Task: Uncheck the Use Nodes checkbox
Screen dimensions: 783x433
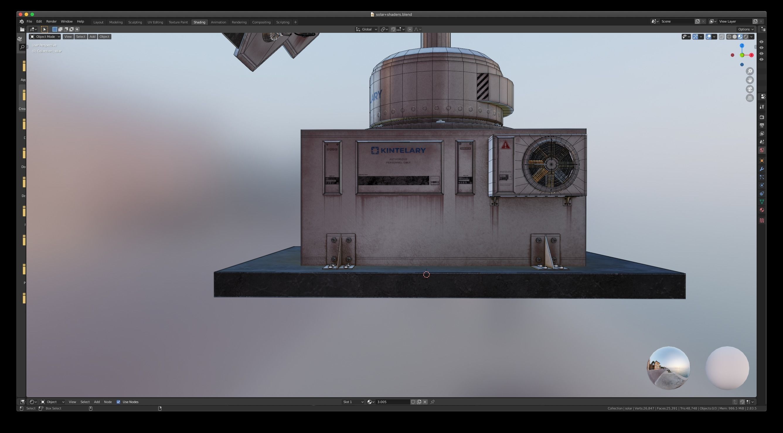Action: pyautogui.click(x=119, y=402)
